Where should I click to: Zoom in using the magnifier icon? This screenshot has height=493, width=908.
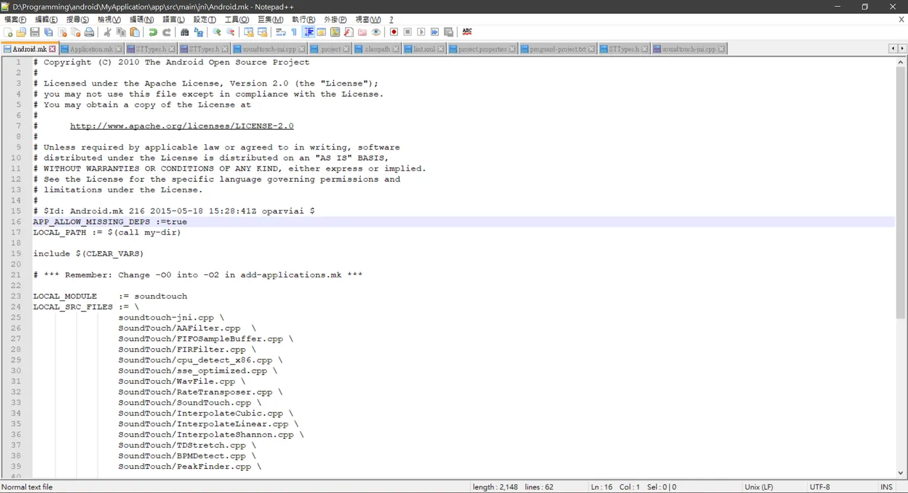click(217, 32)
